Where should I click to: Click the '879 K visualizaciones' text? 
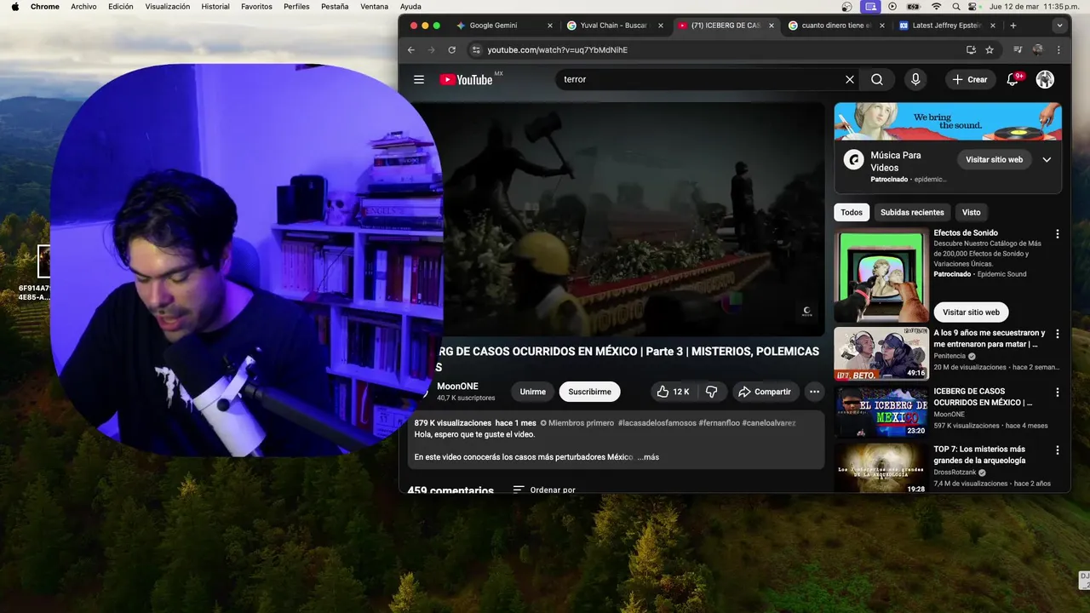click(453, 423)
